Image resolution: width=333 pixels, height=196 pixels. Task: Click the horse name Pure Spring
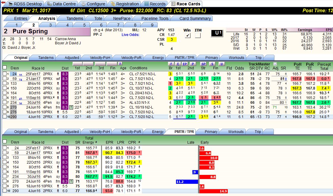click(30, 31)
